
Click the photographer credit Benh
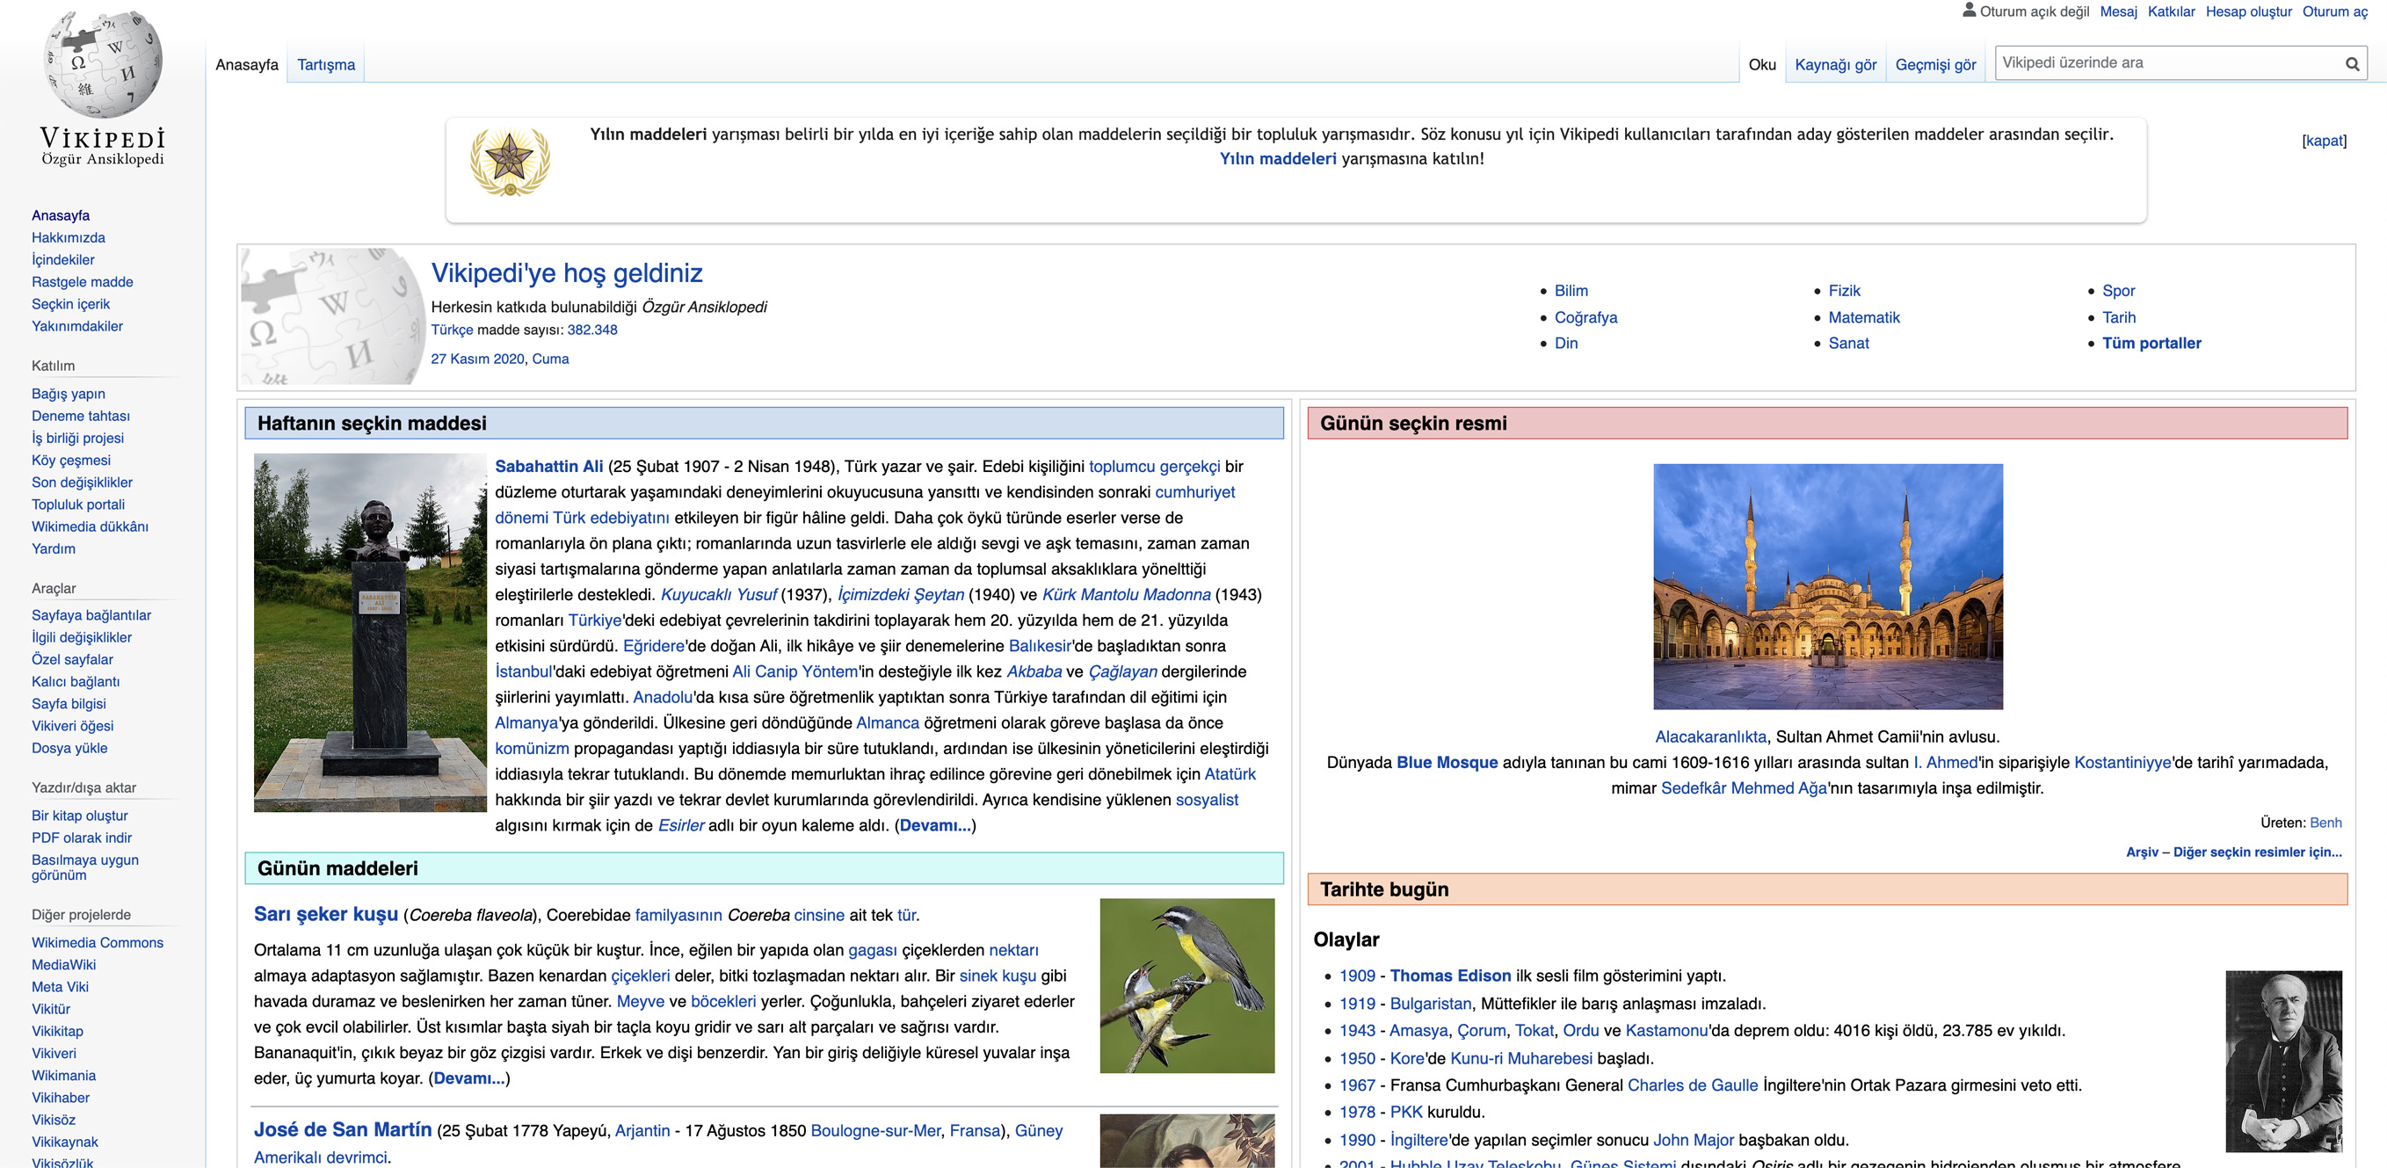(2325, 823)
